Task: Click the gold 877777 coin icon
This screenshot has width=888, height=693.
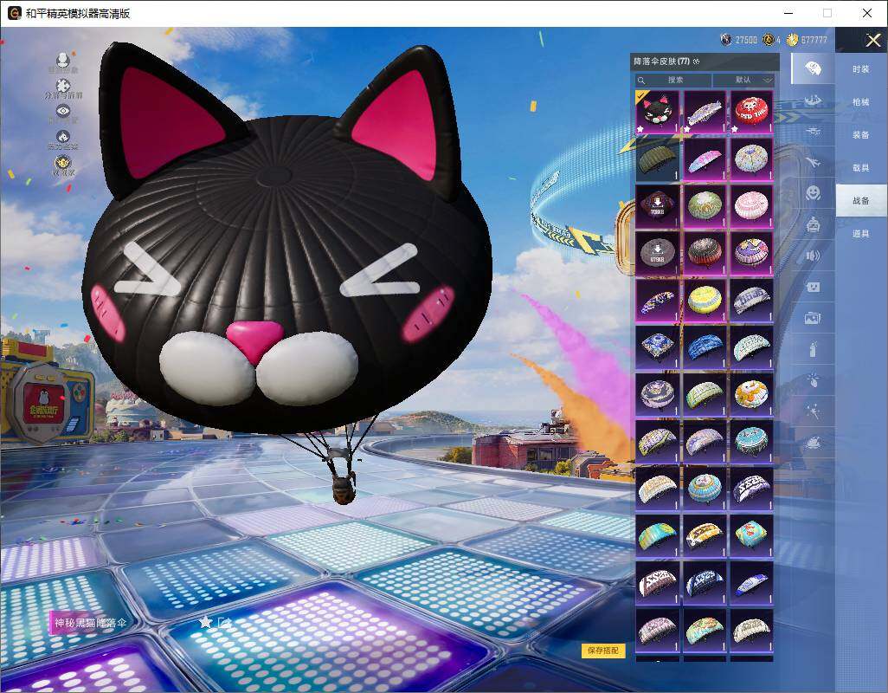Action: (792, 39)
